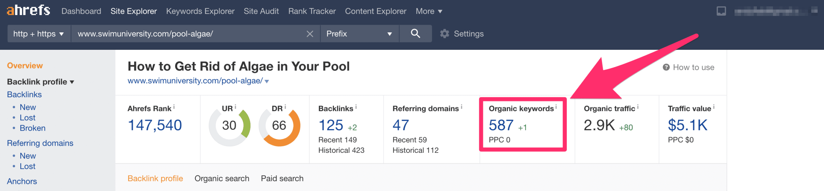Click the DR info icon
The height and width of the screenshot is (191, 824).
point(285,107)
